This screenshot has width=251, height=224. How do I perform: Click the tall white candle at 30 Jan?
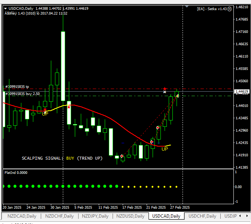point(63,66)
